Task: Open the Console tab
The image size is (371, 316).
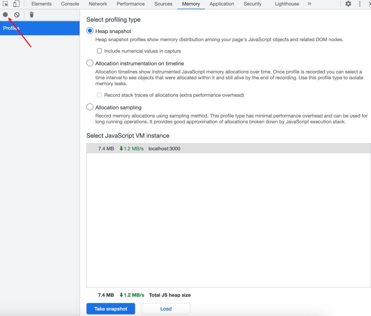Action: pyautogui.click(x=70, y=4)
